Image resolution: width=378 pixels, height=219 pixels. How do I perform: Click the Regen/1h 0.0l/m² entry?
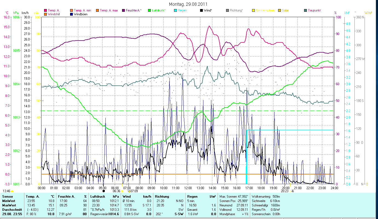click(266, 209)
